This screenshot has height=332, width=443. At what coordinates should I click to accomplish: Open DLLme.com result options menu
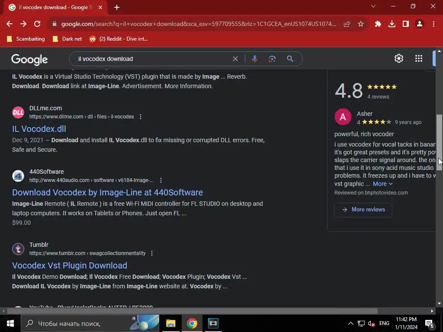[x=141, y=117]
